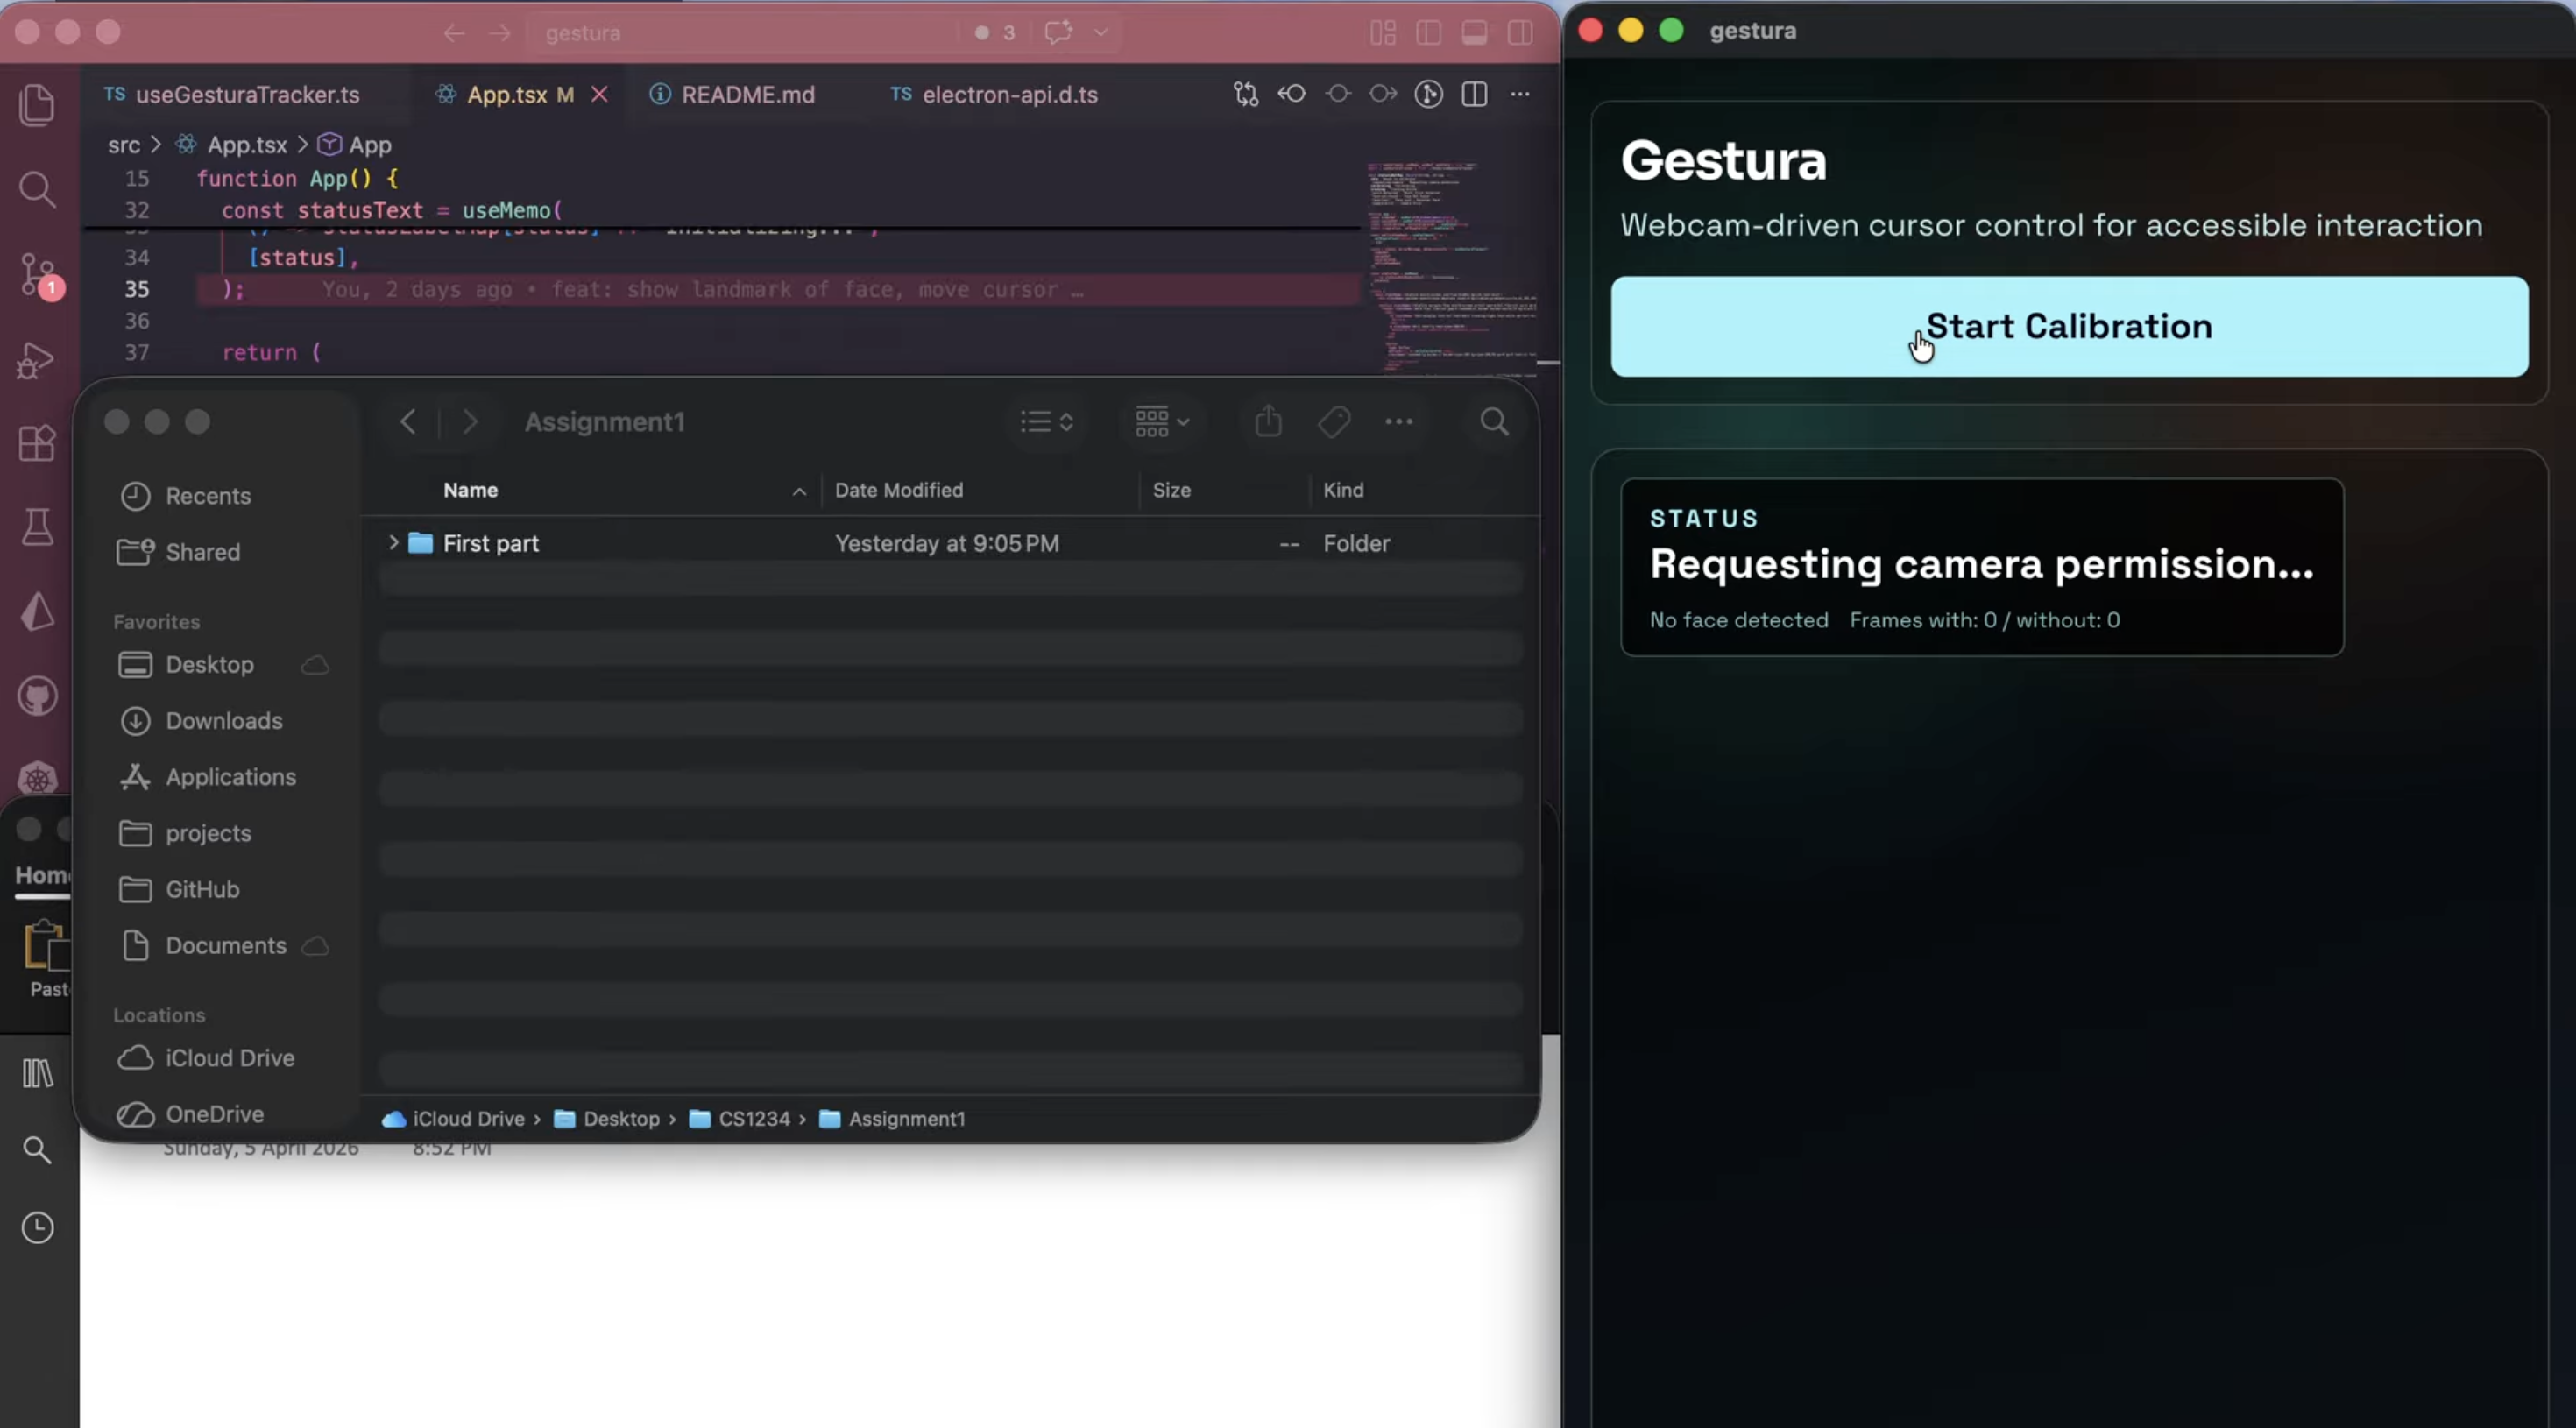The width and height of the screenshot is (2576, 1428).
Task: Open Source Control view with 1 badge
Action: 39,274
